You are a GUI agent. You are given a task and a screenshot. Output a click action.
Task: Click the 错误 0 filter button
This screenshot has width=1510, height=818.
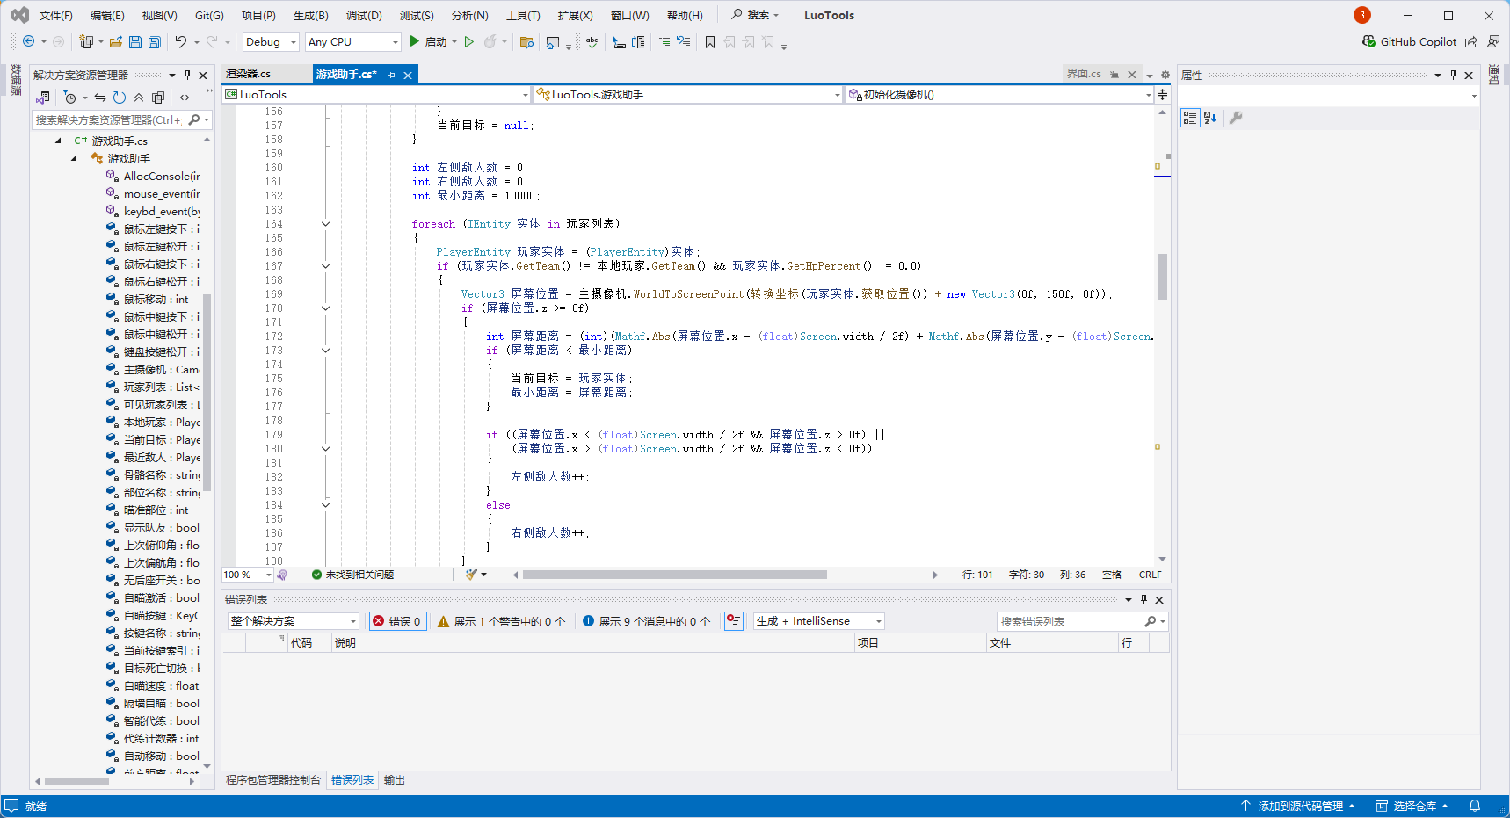pyautogui.click(x=397, y=620)
